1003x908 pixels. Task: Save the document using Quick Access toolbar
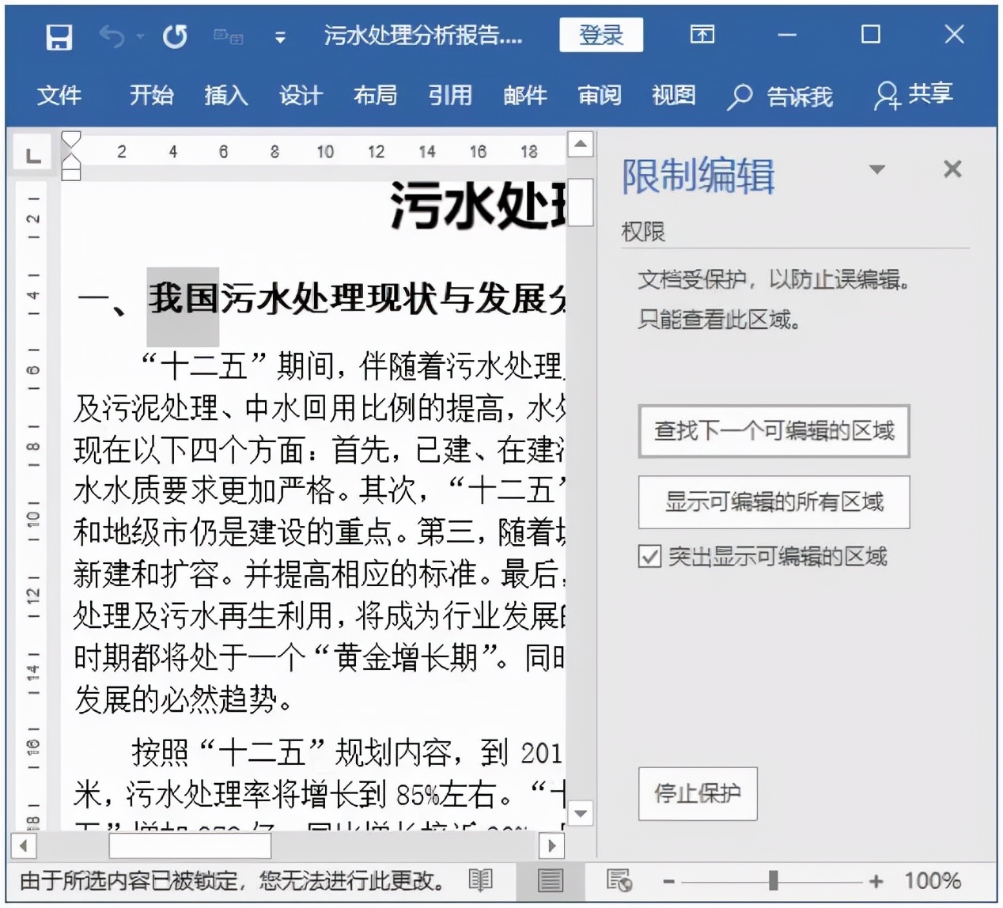click(59, 36)
